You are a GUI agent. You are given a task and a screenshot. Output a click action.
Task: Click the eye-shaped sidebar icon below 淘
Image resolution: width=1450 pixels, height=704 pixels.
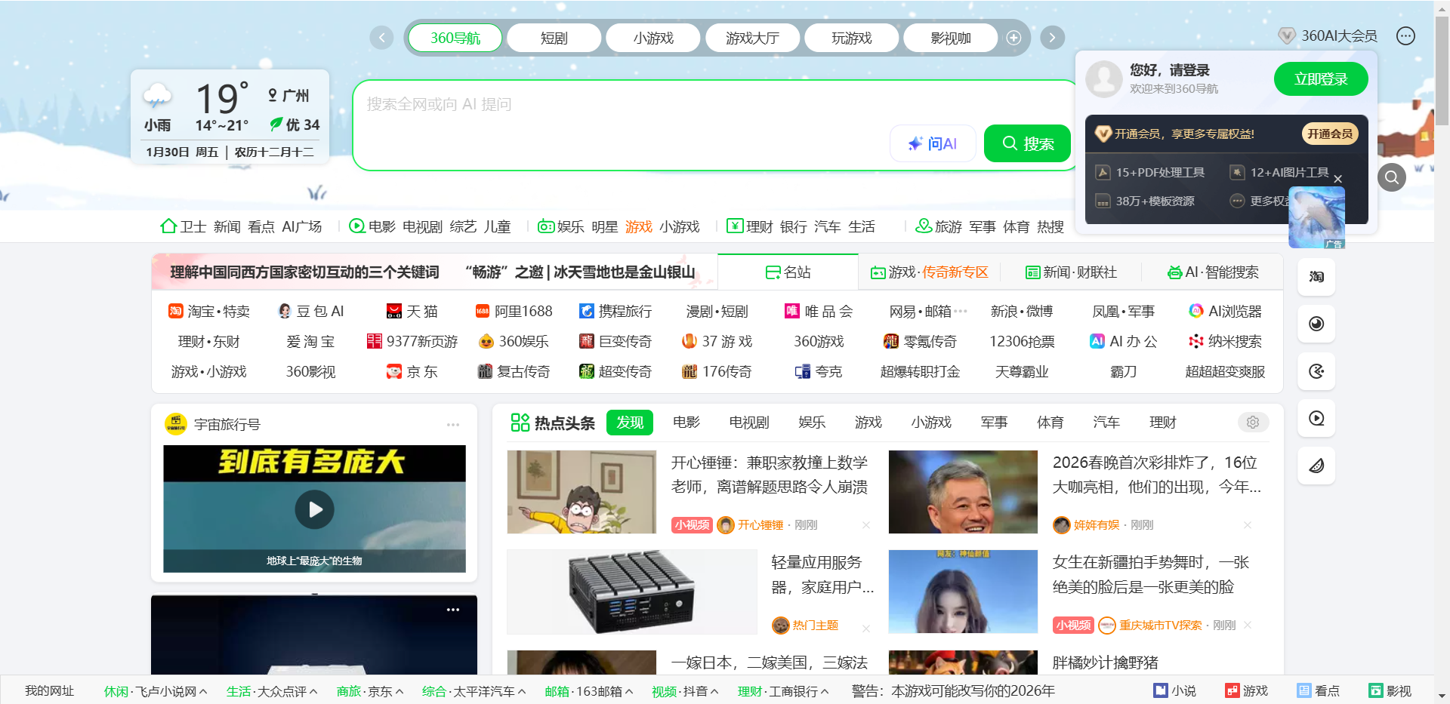(1316, 324)
